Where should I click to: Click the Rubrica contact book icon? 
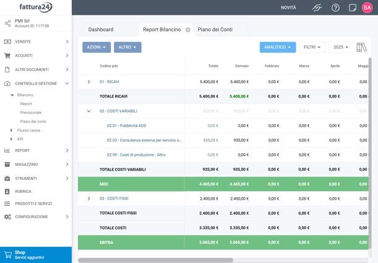pos(7,191)
